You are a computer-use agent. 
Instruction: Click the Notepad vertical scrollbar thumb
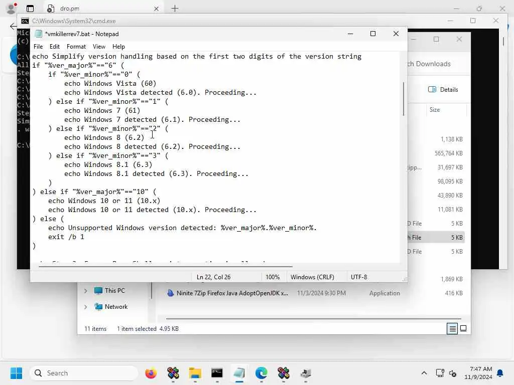[x=403, y=99]
